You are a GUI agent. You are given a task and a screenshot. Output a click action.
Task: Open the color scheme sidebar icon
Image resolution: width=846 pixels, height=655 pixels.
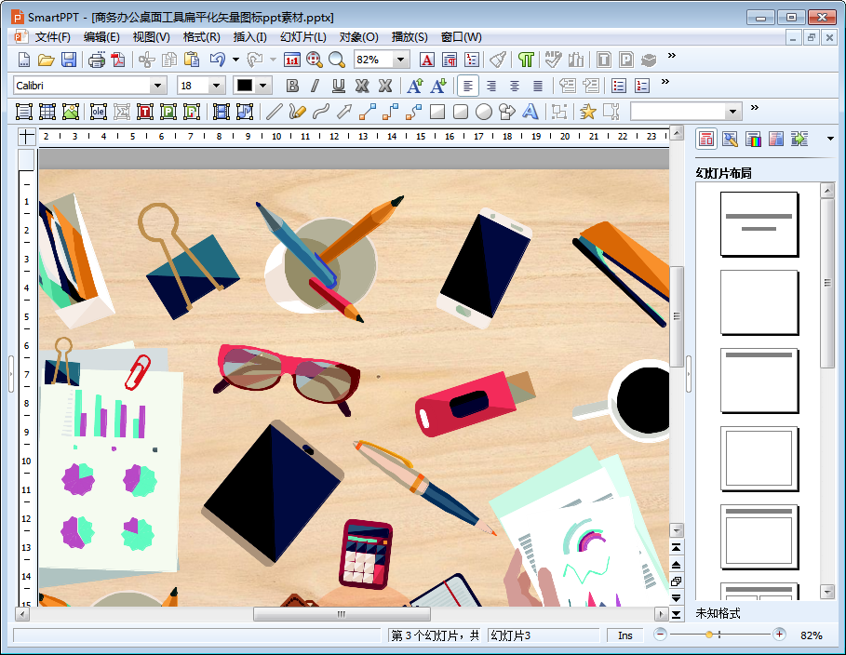tap(753, 139)
